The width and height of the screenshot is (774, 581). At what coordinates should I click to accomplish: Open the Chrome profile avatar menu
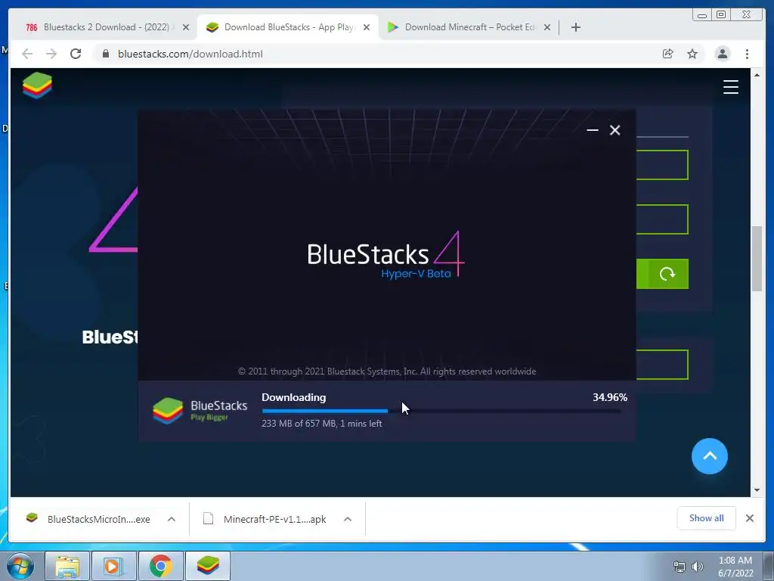pyautogui.click(x=722, y=54)
